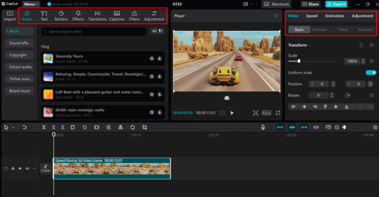Toggle the linkage icon in timeline toolbar
This screenshot has width=379, height=197.
pyautogui.click(x=304, y=127)
